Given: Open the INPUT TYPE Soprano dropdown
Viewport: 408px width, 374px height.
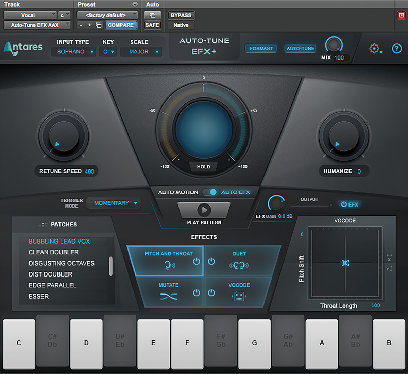Looking at the screenshot, I should pos(73,52).
